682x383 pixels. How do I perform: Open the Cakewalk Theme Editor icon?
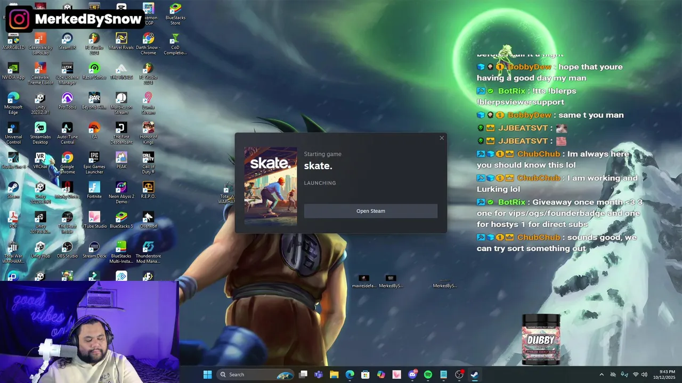pos(40,73)
